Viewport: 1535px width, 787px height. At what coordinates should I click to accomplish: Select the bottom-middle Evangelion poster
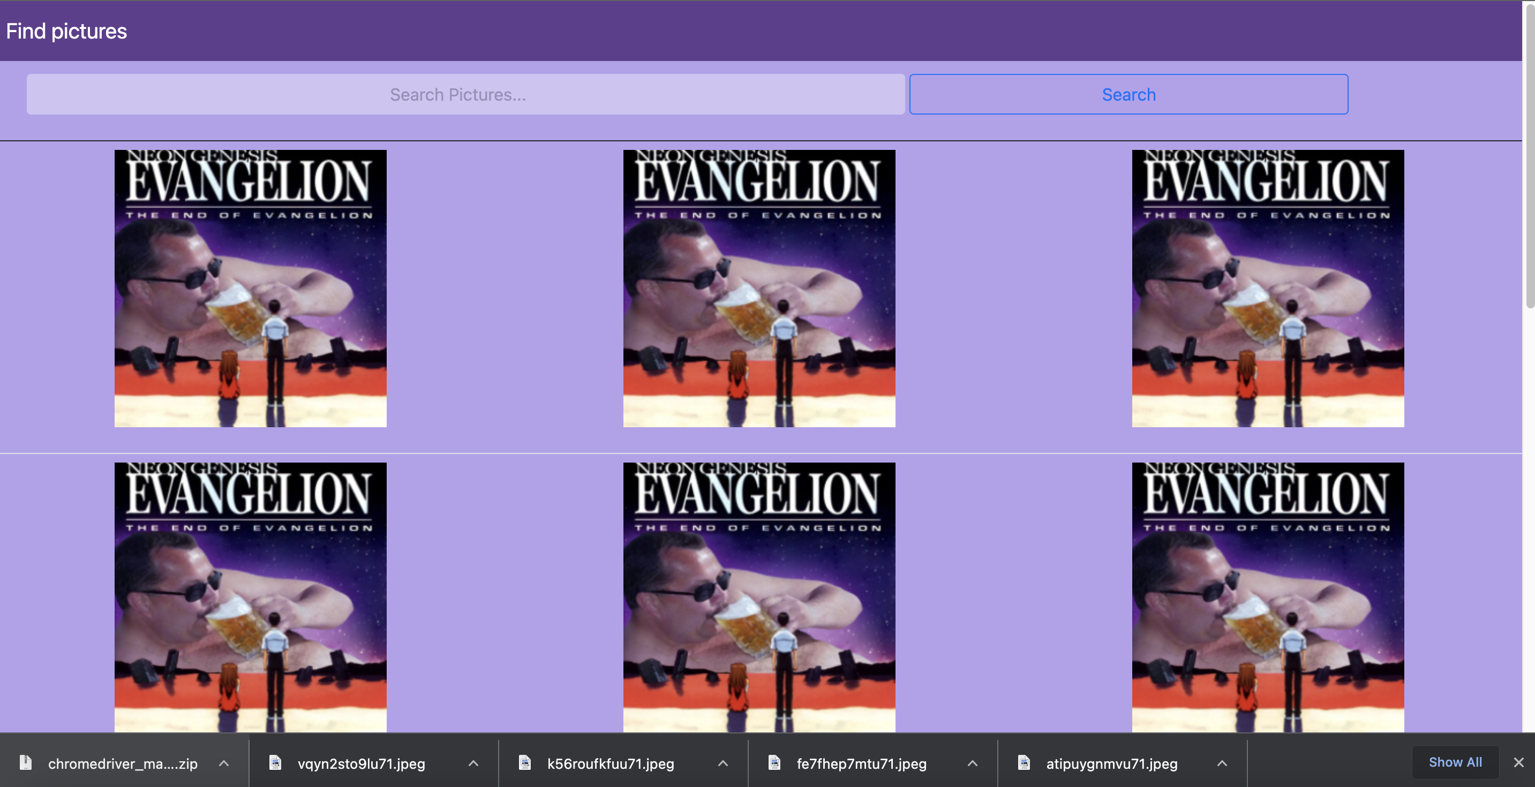coord(759,597)
